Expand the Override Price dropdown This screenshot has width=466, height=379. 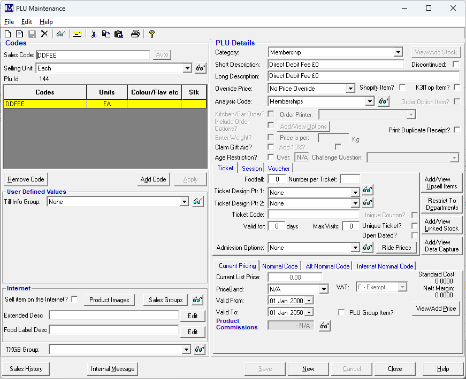coord(350,89)
